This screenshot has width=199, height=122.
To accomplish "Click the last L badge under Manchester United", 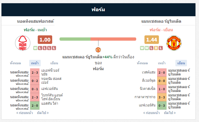I will [161, 48].
